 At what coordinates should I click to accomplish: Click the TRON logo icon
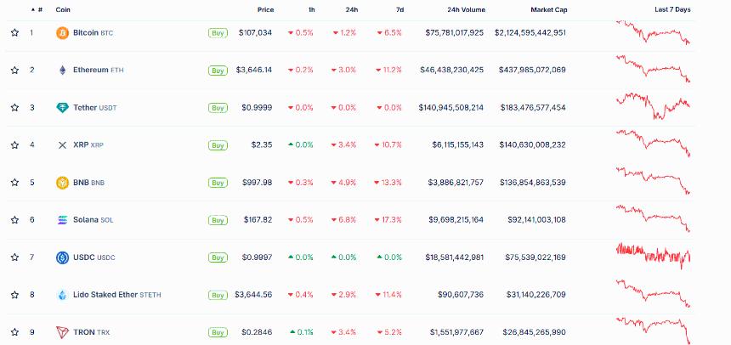62,331
